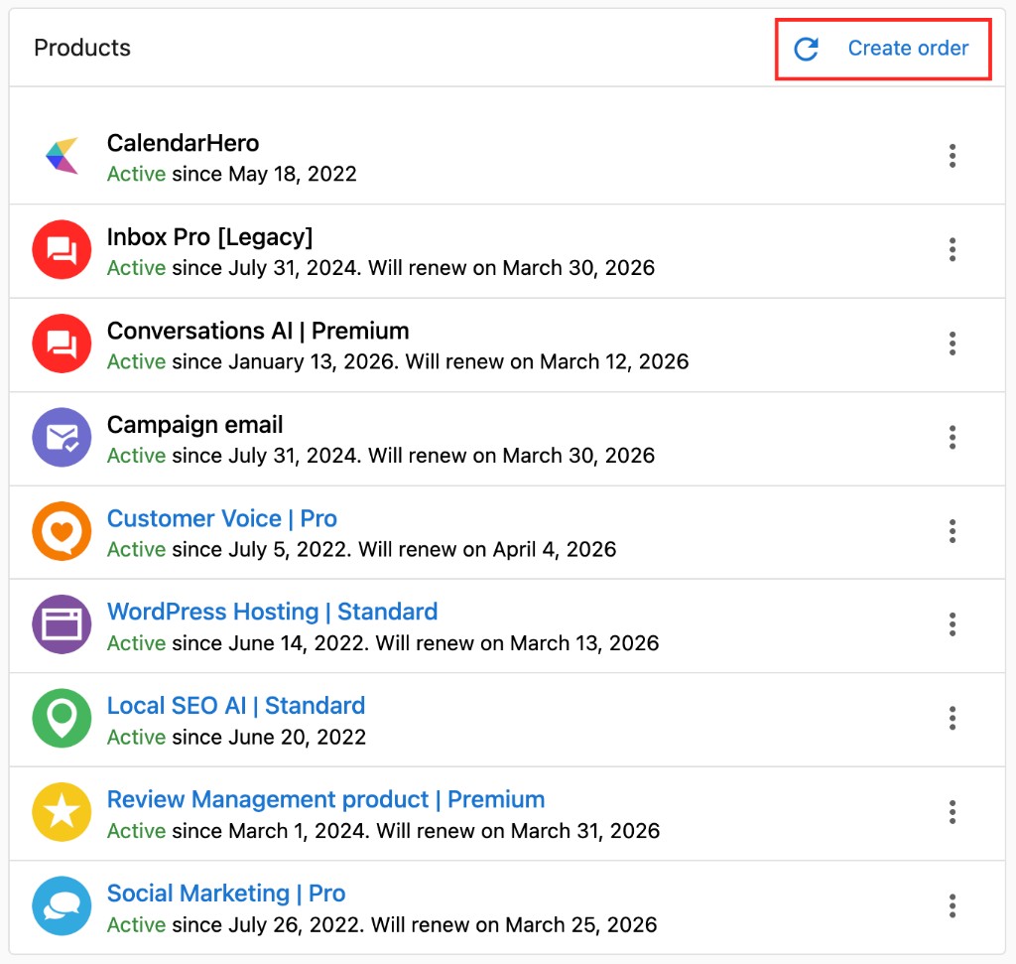The width and height of the screenshot is (1016, 964).
Task: Open the three-dot menu for Review Management product
Action: tap(952, 812)
